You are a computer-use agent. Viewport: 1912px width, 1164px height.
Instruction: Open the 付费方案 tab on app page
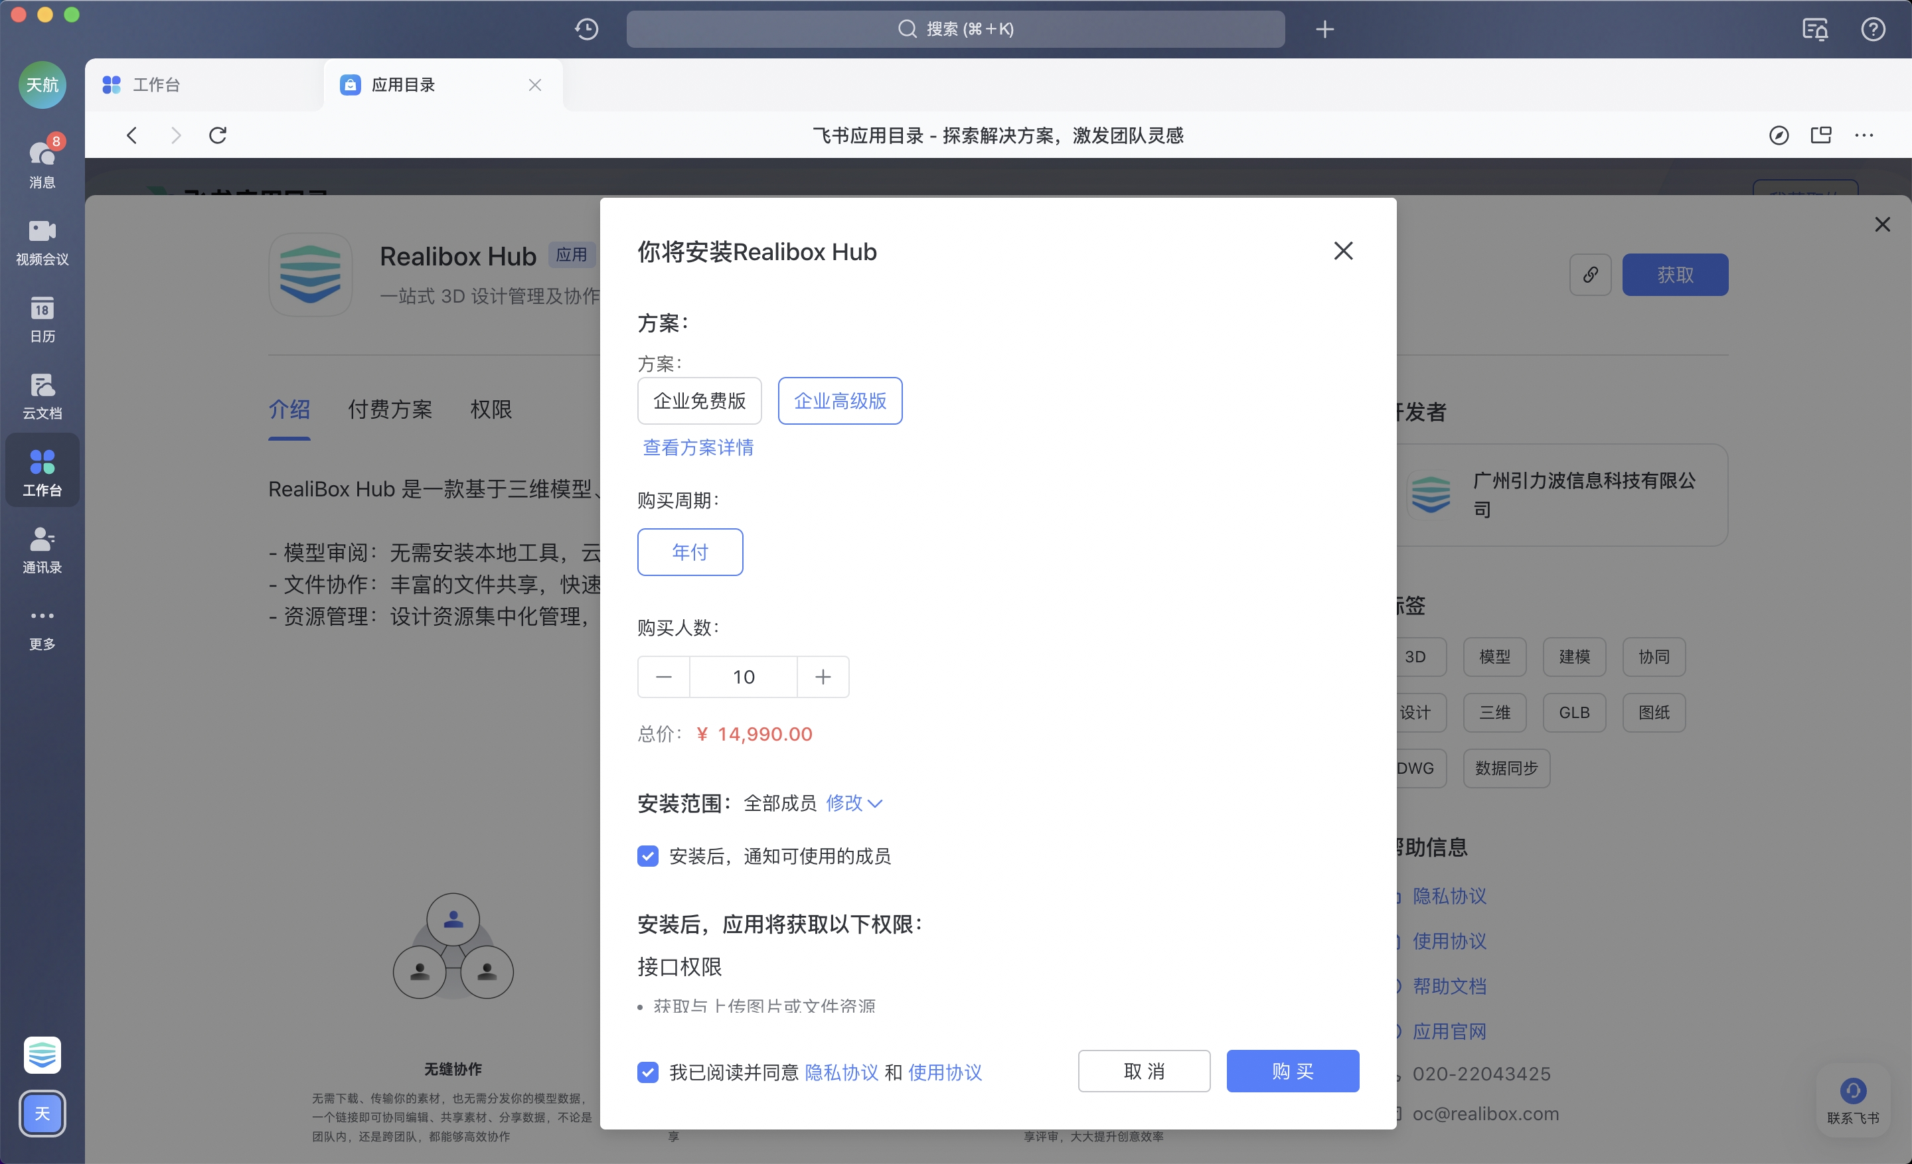pyautogui.click(x=390, y=409)
